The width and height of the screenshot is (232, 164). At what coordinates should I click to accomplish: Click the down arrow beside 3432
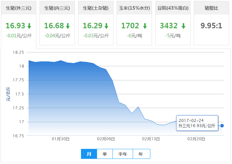(183, 26)
